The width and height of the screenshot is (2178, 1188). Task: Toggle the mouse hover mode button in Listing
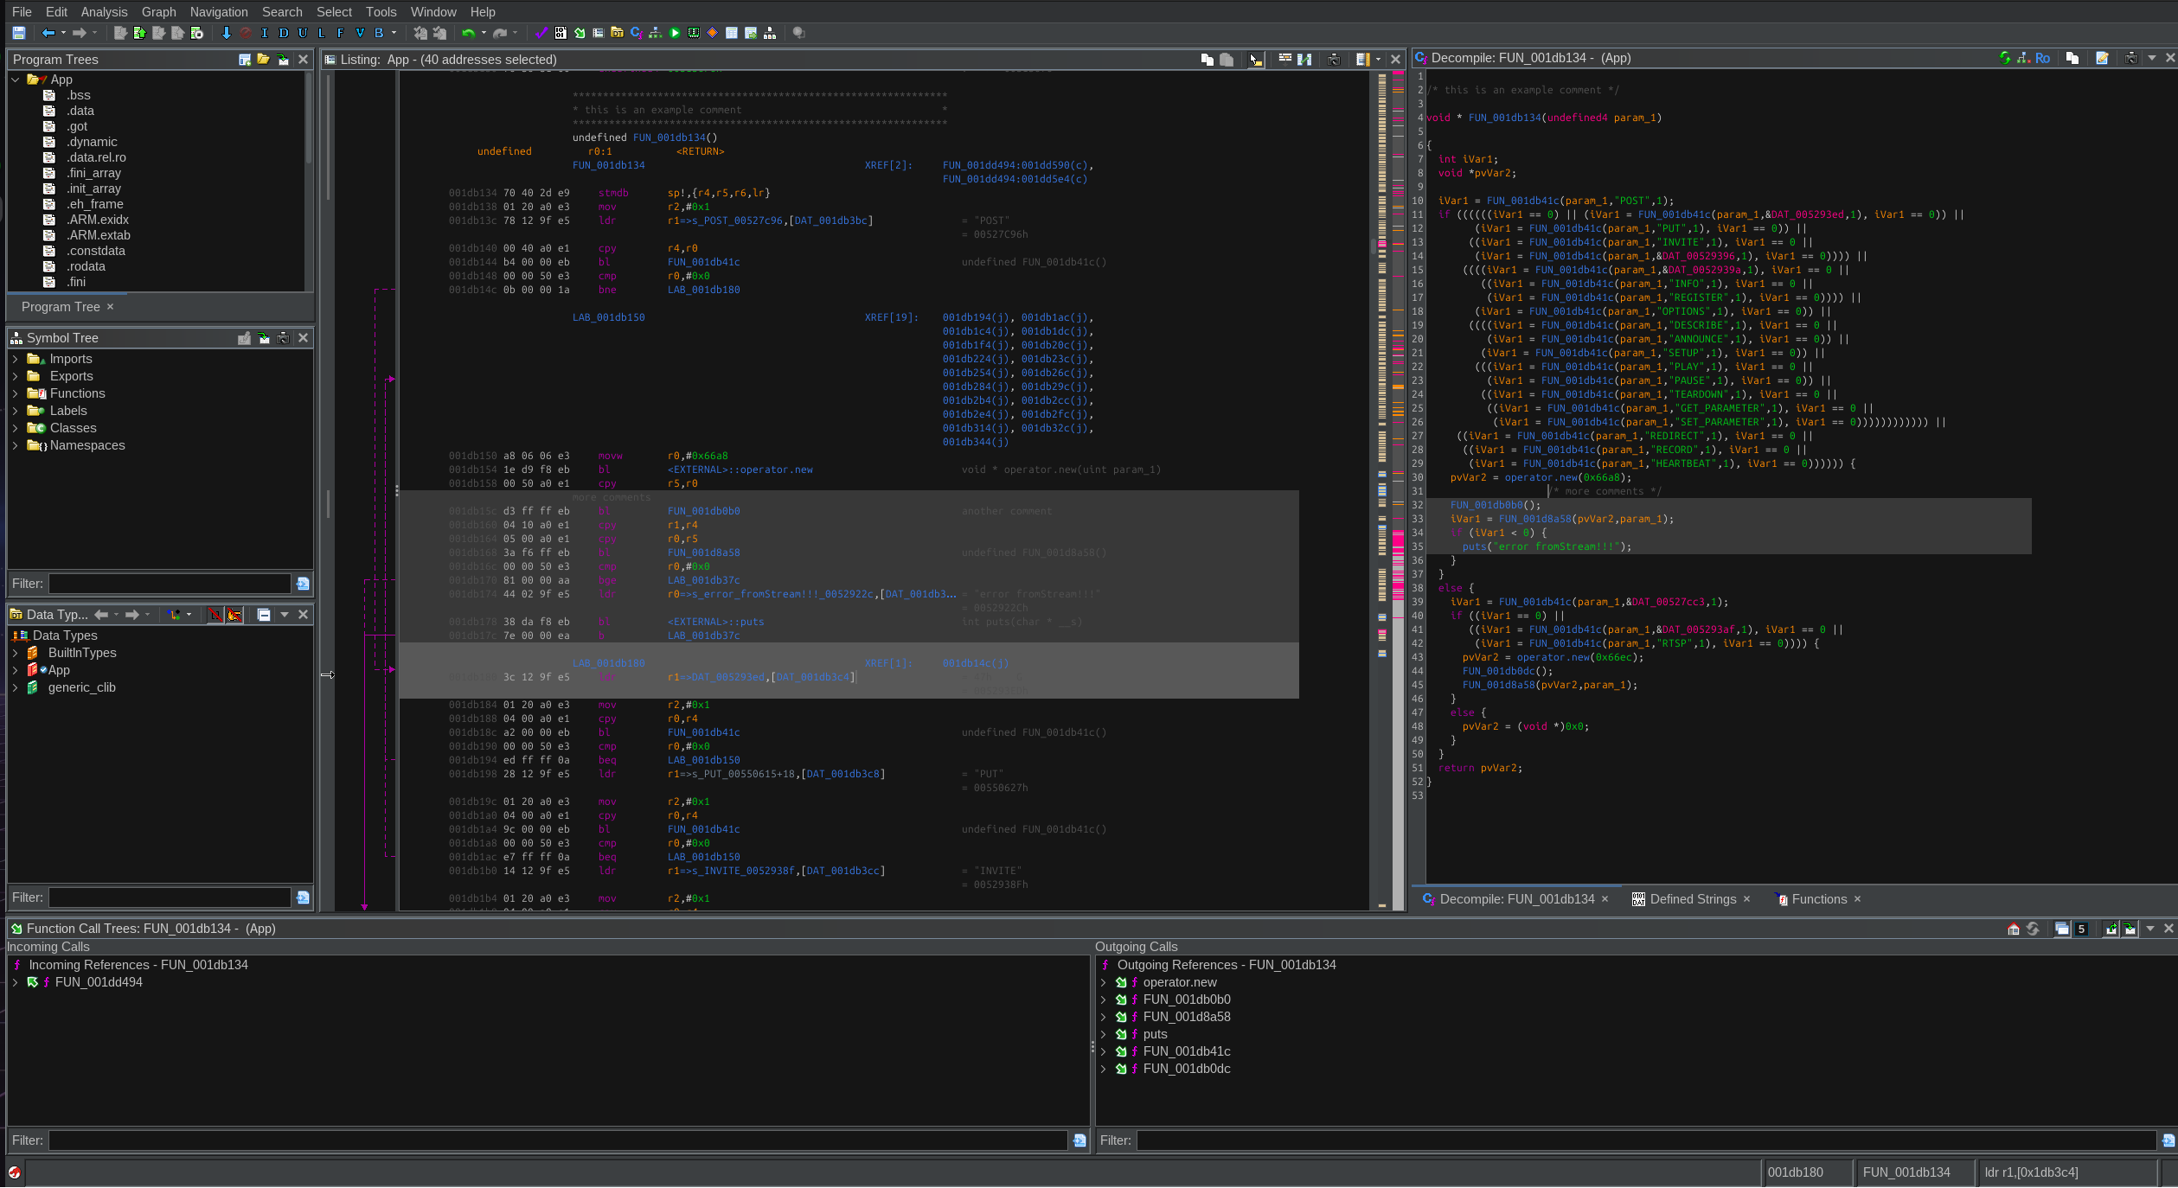click(x=1255, y=60)
